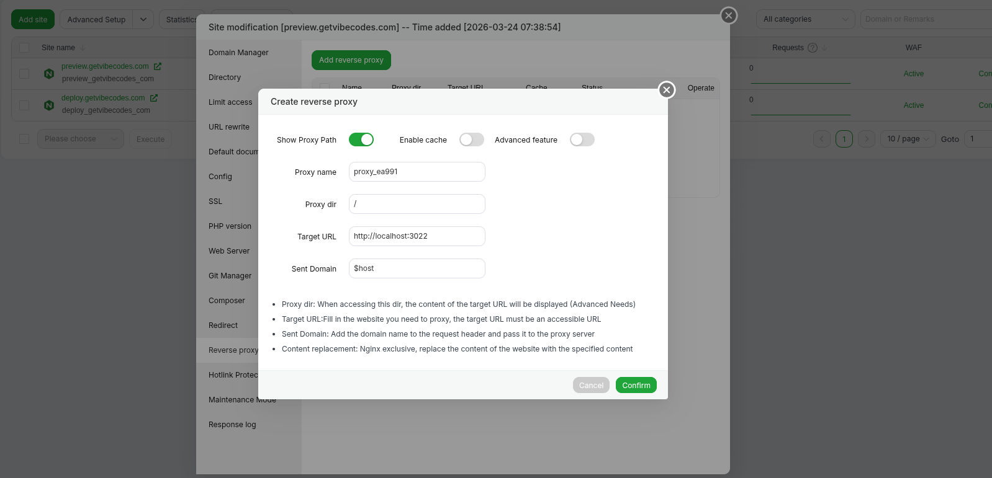Close the Create reverse proxy dialog
The width and height of the screenshot is (992, 478).
click(666, 90)
